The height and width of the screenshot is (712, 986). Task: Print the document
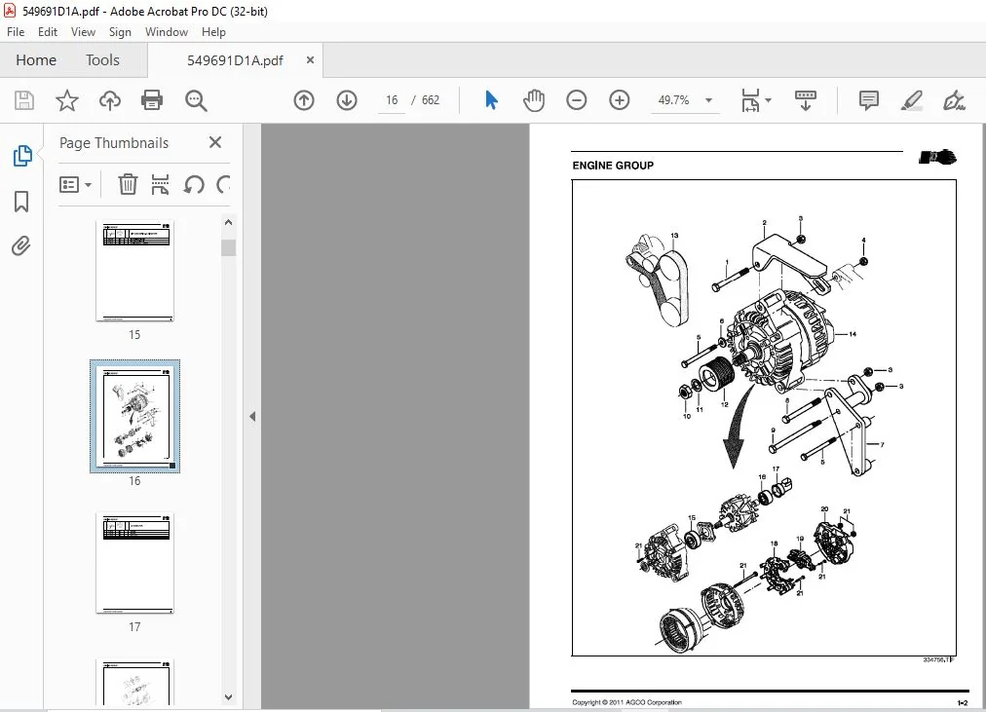(x=152, y=100)
